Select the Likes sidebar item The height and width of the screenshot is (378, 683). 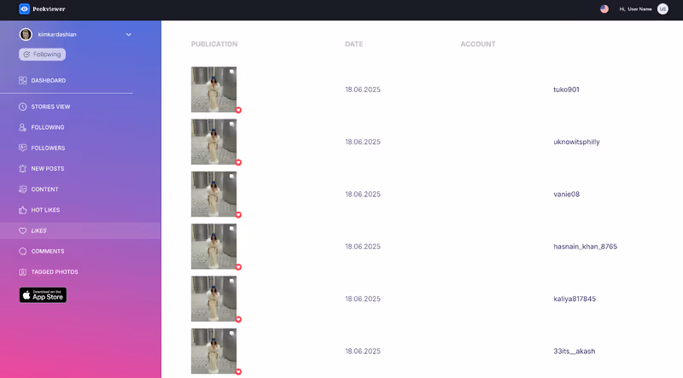pyautogui.click(x=80, y=230)
